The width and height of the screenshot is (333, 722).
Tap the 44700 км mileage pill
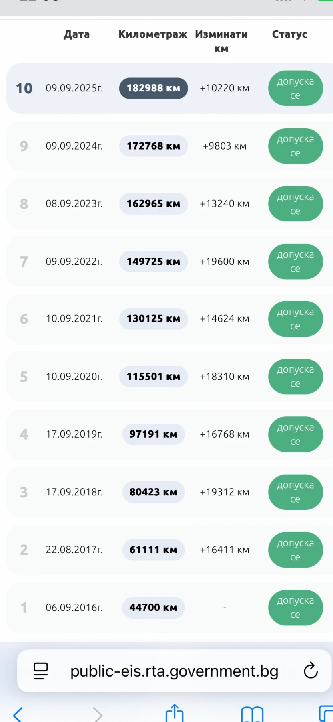click(153, 608)
